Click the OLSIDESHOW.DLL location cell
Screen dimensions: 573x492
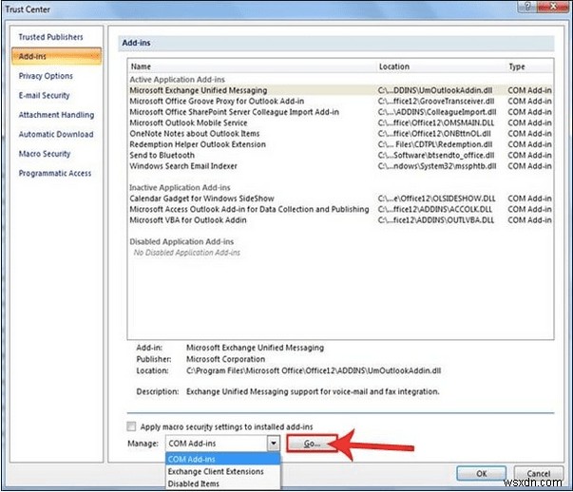(x=437, y=199)
